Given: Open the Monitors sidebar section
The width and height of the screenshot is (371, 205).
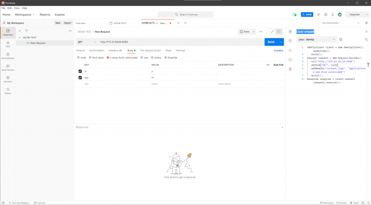Looking at the screenshot, I should click(x=8, y=79).
